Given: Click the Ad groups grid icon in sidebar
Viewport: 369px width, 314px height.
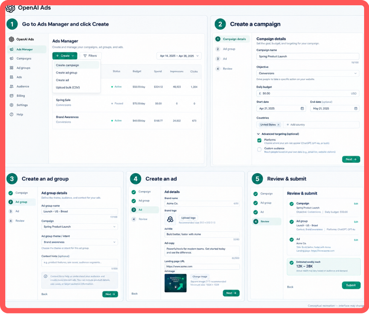Looking at the screenshot, I should (x=12, y=68).
